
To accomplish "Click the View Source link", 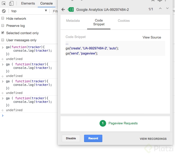I will (x=152, y=37).
